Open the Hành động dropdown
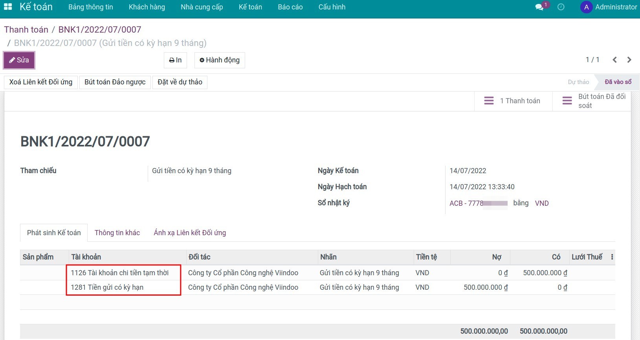 (220, 60)
